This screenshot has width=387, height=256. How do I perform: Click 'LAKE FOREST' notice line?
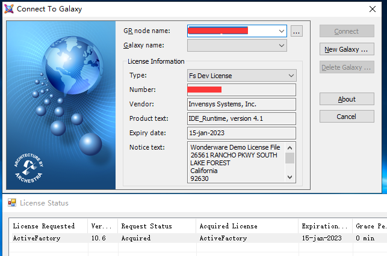click(210, 163)
